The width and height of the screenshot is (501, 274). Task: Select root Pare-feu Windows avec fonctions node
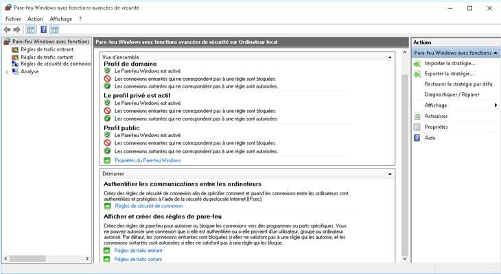point(51,42)
